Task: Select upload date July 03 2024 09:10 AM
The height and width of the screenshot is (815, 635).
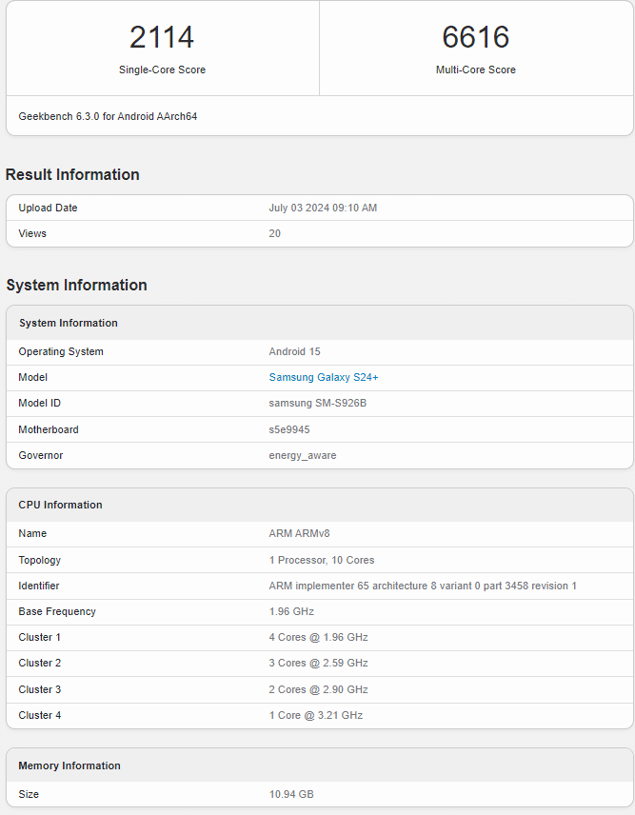Action: point(323,208)
